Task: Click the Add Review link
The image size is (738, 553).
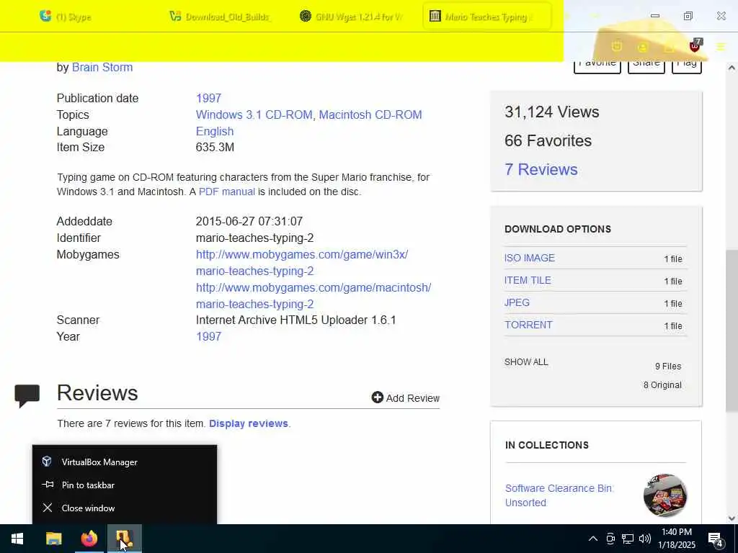Action: (405, 397)
